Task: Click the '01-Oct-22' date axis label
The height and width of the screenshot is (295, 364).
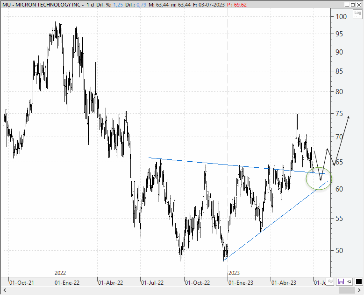Action: [x=197, y=283]
